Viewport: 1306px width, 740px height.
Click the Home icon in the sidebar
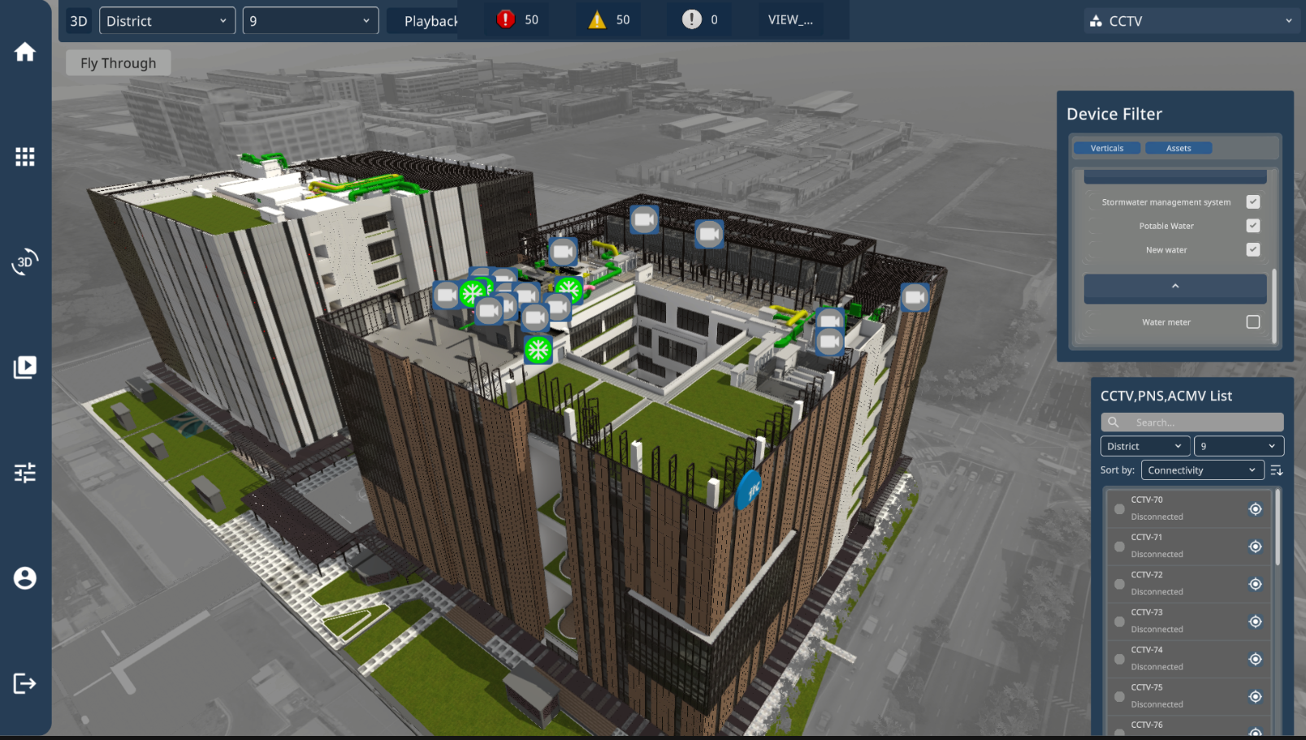pos(25,52)
